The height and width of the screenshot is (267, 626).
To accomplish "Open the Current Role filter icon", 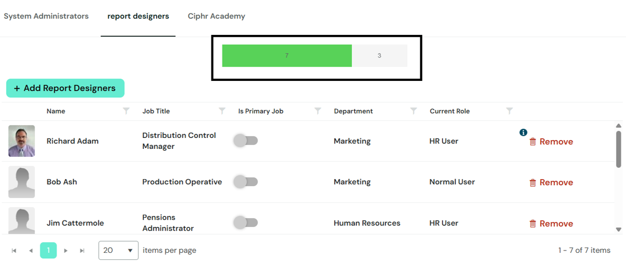I will coord(509,111).
